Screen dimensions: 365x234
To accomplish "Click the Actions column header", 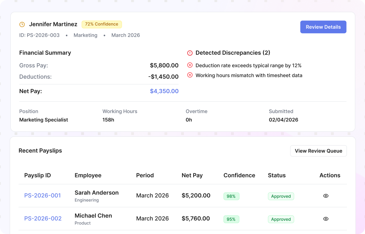I will [330, 175].
